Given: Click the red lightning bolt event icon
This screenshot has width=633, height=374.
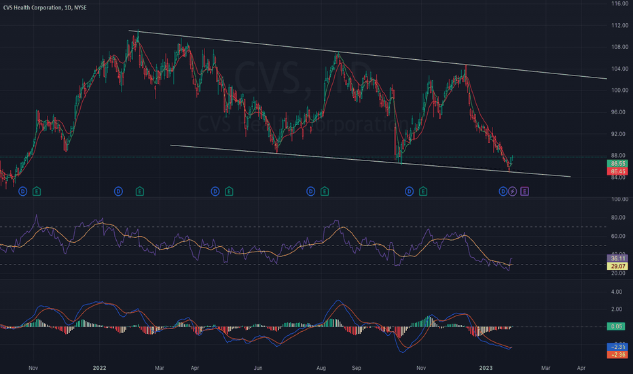Looking at the screenshot, I should 512,191.
